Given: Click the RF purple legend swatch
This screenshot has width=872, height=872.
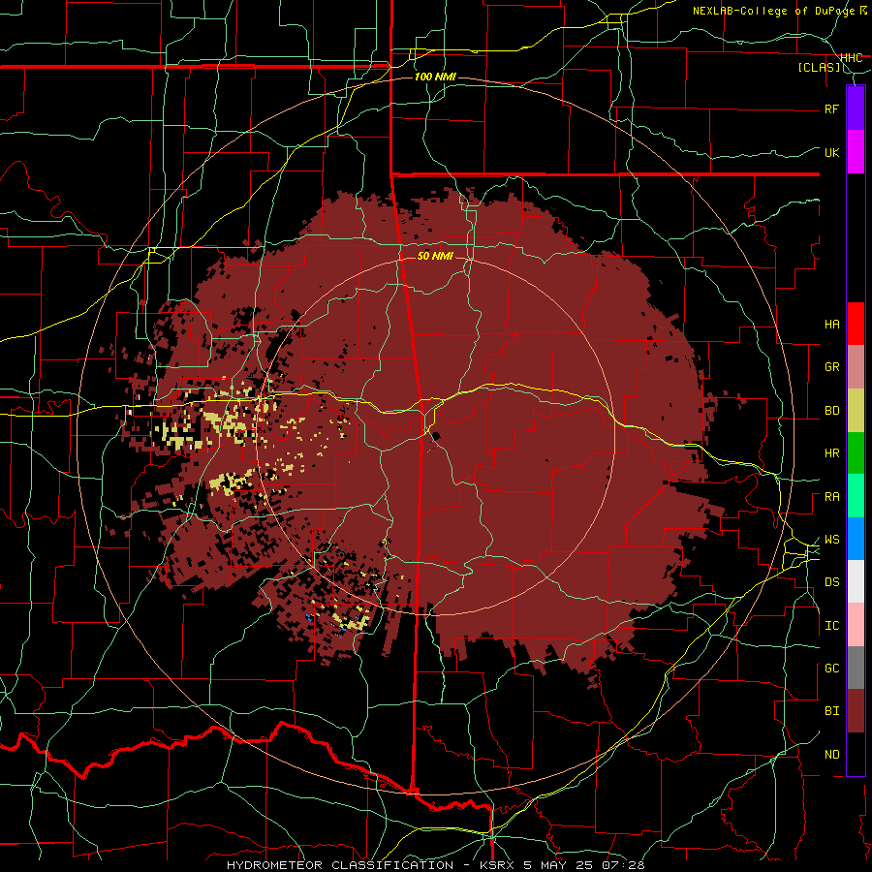Looking at the screenshot, I should 856,109.
